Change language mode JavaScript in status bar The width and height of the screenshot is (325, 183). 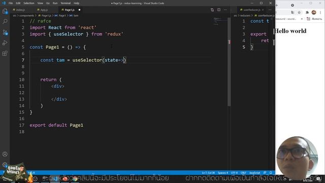point(254,173)
